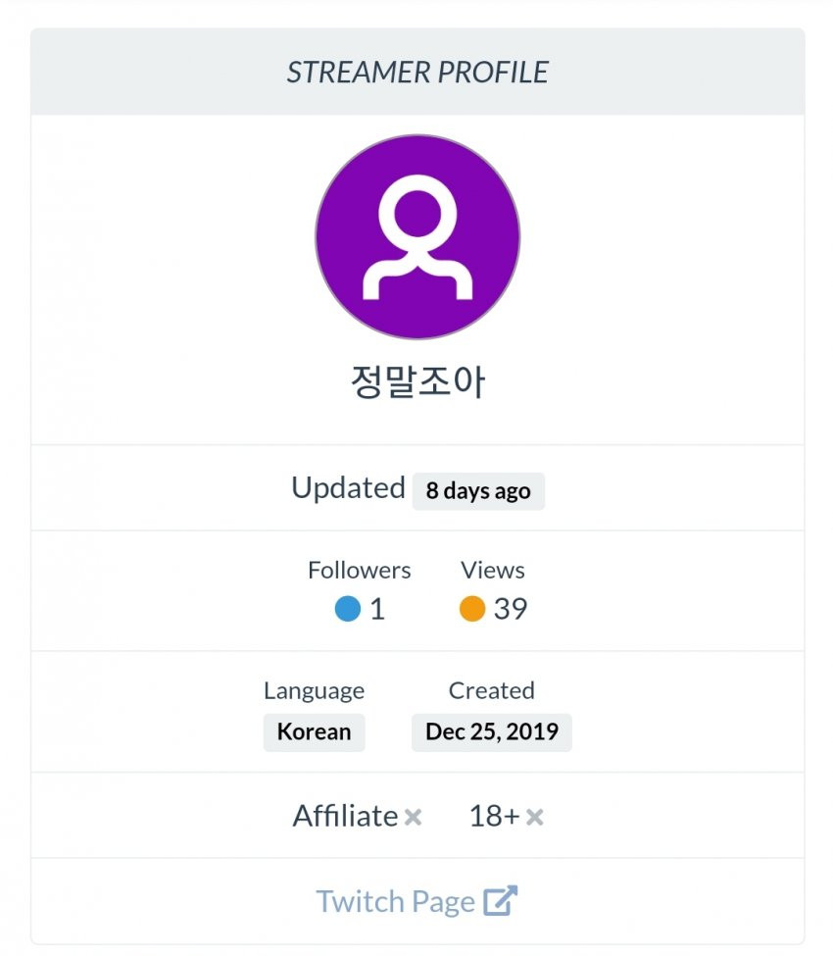Image resolution: width=833 pixels, height=956 pixels.
Task: Click the Dec 25, 2019 created badge
Action: (x=492, y=731)
